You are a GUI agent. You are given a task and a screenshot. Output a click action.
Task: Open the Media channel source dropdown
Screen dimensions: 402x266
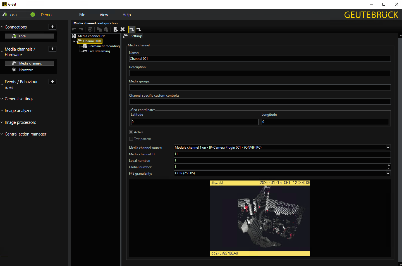pyautogui.click(x=388, y=148)
